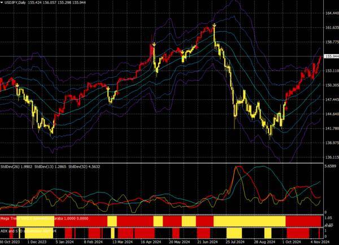Click the StdDev(13) indicator label
Viewport: 339px width, 245px height.
[50, 167]
